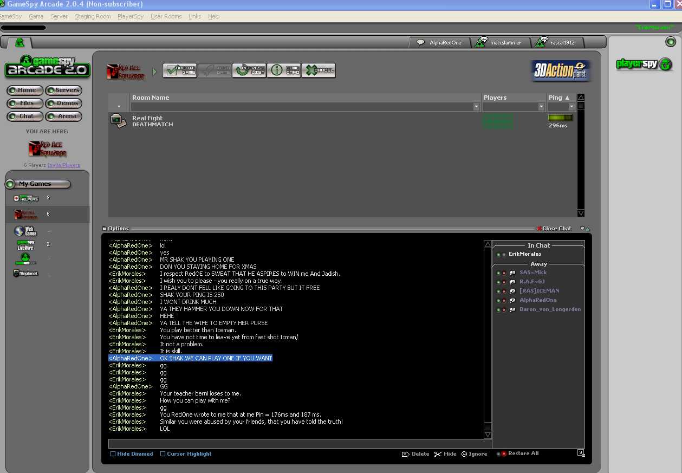The width and height of the screenshot is (682, 473).
Task: Switch to rascal1912 tab
Action: [558, 42]
